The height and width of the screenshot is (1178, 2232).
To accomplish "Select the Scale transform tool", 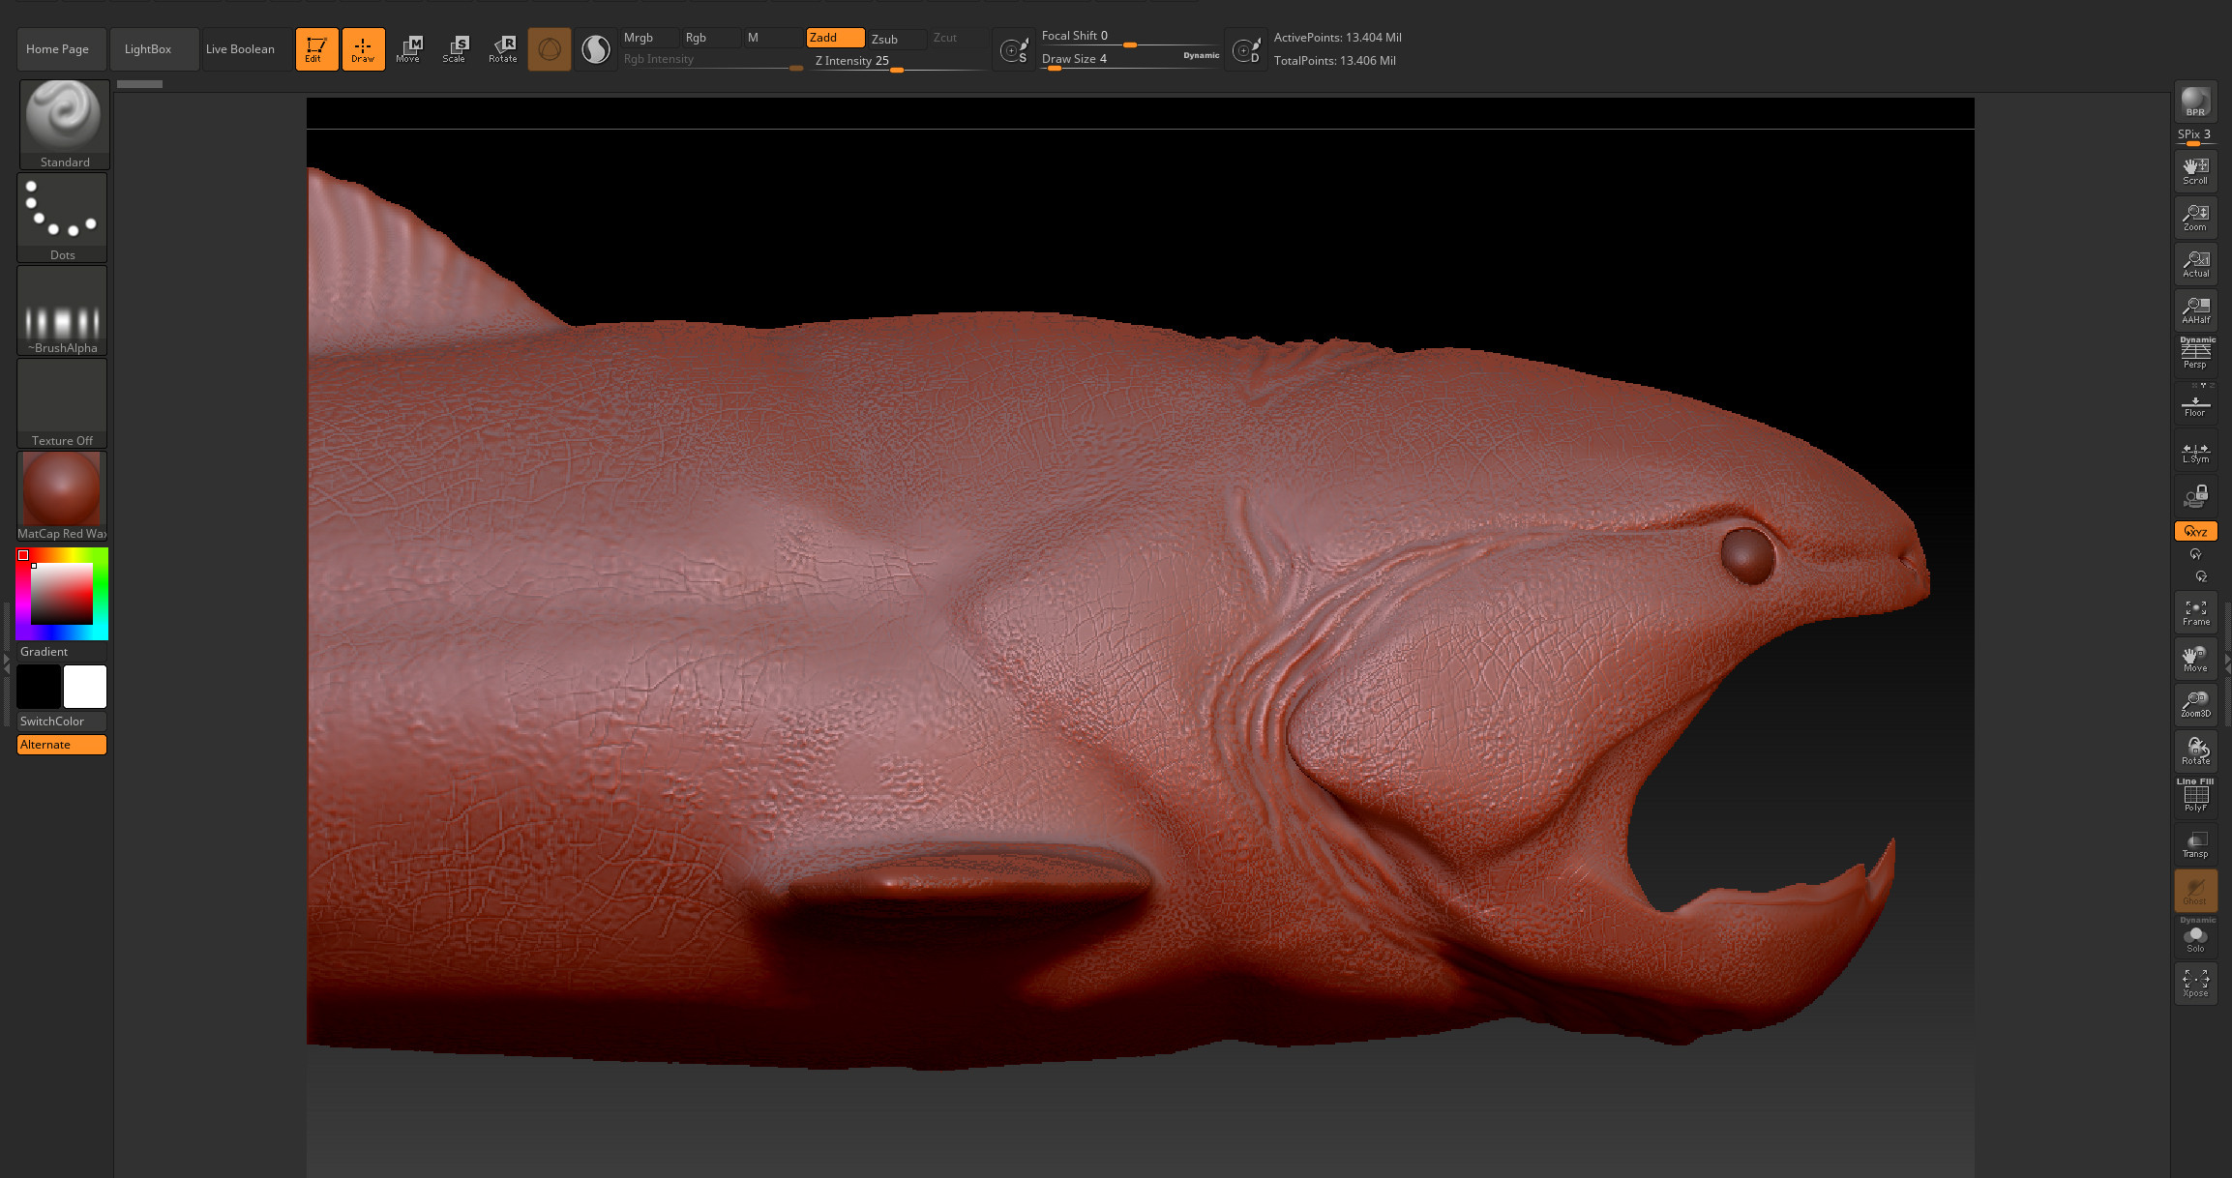I will [x=455, y=49].
